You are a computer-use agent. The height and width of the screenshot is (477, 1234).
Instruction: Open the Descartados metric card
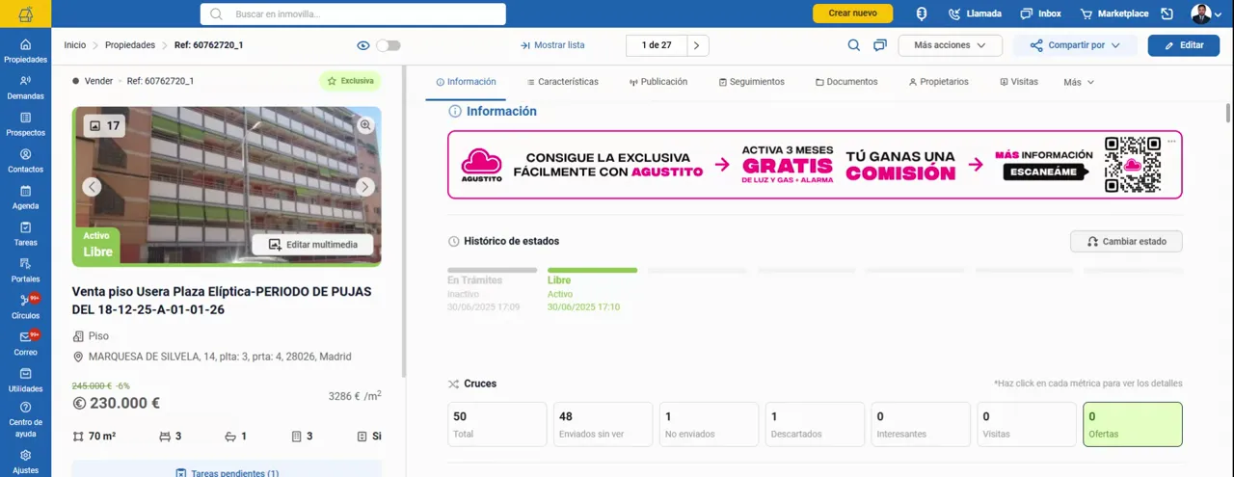815,425
